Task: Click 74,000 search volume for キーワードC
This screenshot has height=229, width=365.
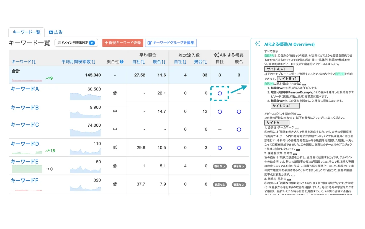Action: pos(94,125)
